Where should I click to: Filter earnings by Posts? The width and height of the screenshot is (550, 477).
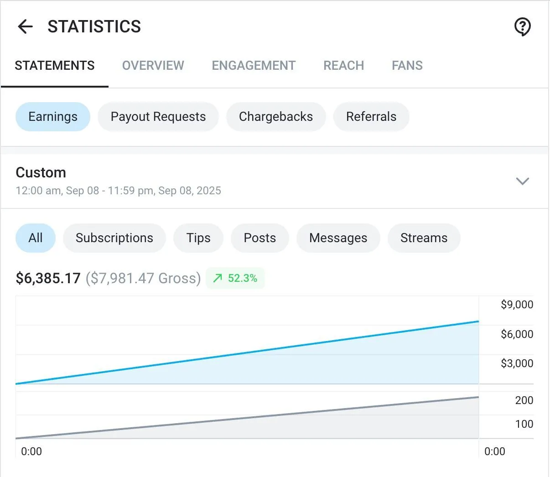[259, 238]
